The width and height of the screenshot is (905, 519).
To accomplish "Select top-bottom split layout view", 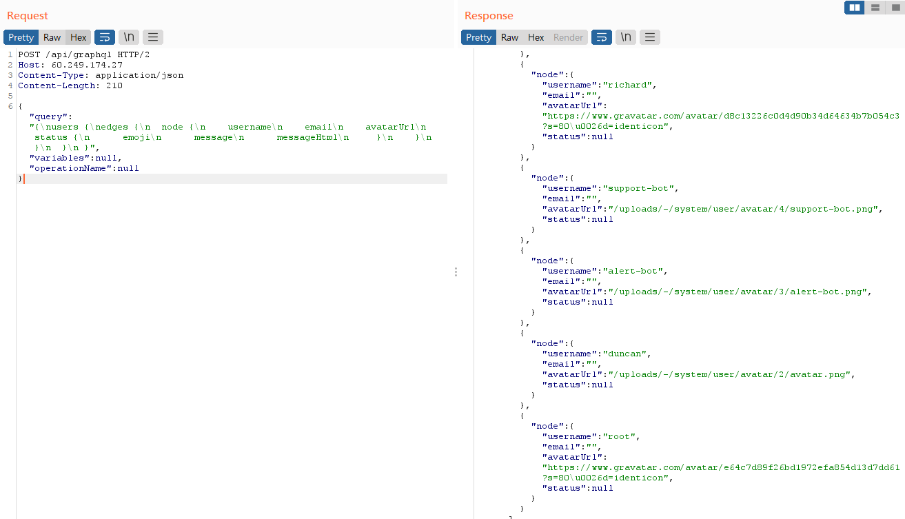I will click(875, 8).
